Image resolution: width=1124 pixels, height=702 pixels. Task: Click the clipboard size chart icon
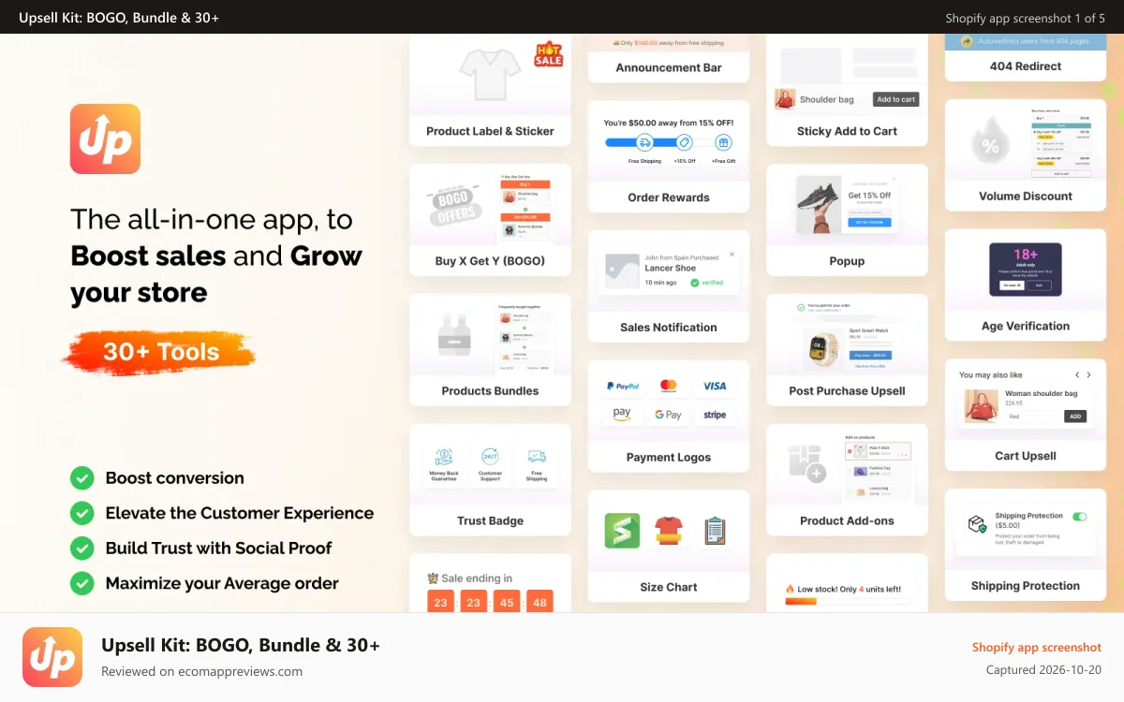click(716, 531)
